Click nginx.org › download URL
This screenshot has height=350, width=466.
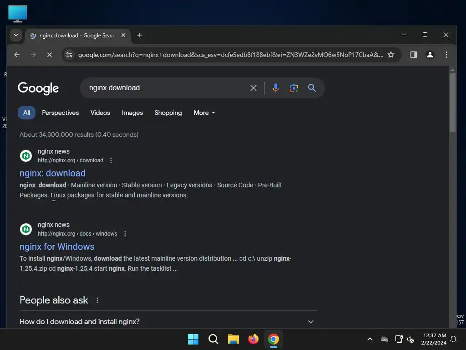(71, 160)
